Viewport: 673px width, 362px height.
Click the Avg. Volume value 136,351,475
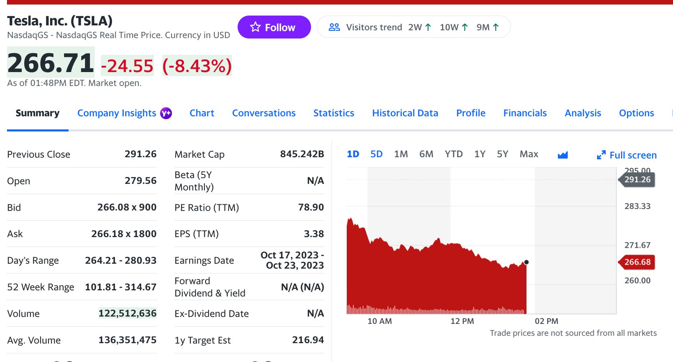click(128, 340)
